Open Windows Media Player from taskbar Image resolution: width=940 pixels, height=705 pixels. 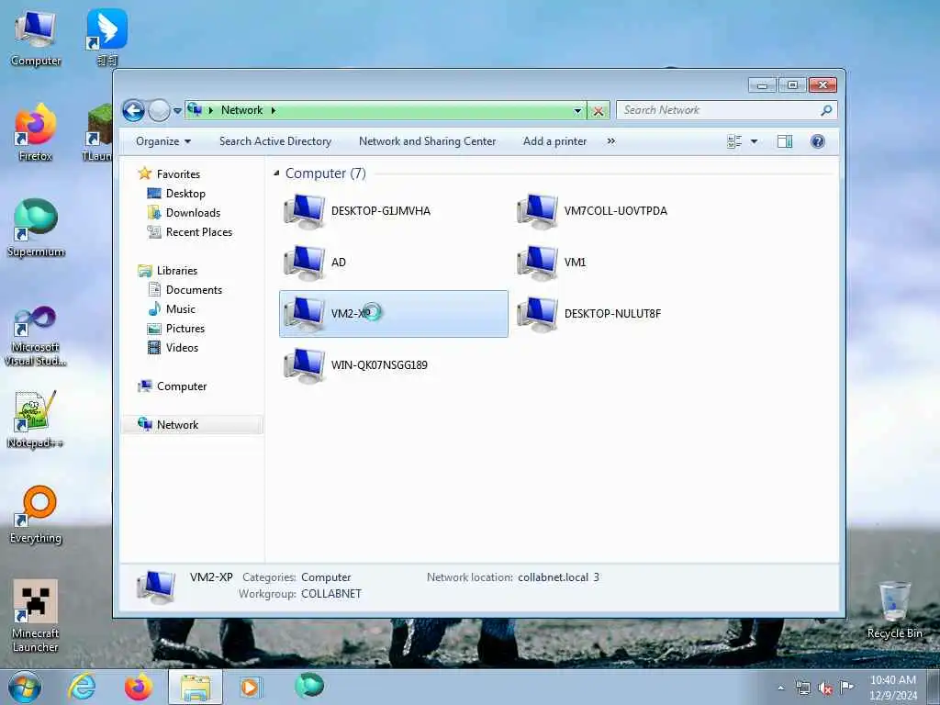[250, 687]
